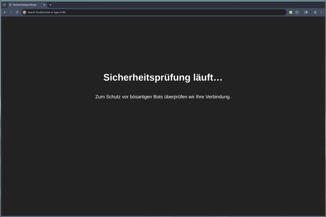Image resolution: width=326 pixels, height=217 pixels.
Task: Open a new tab with plus button
Action: point(50,5)
